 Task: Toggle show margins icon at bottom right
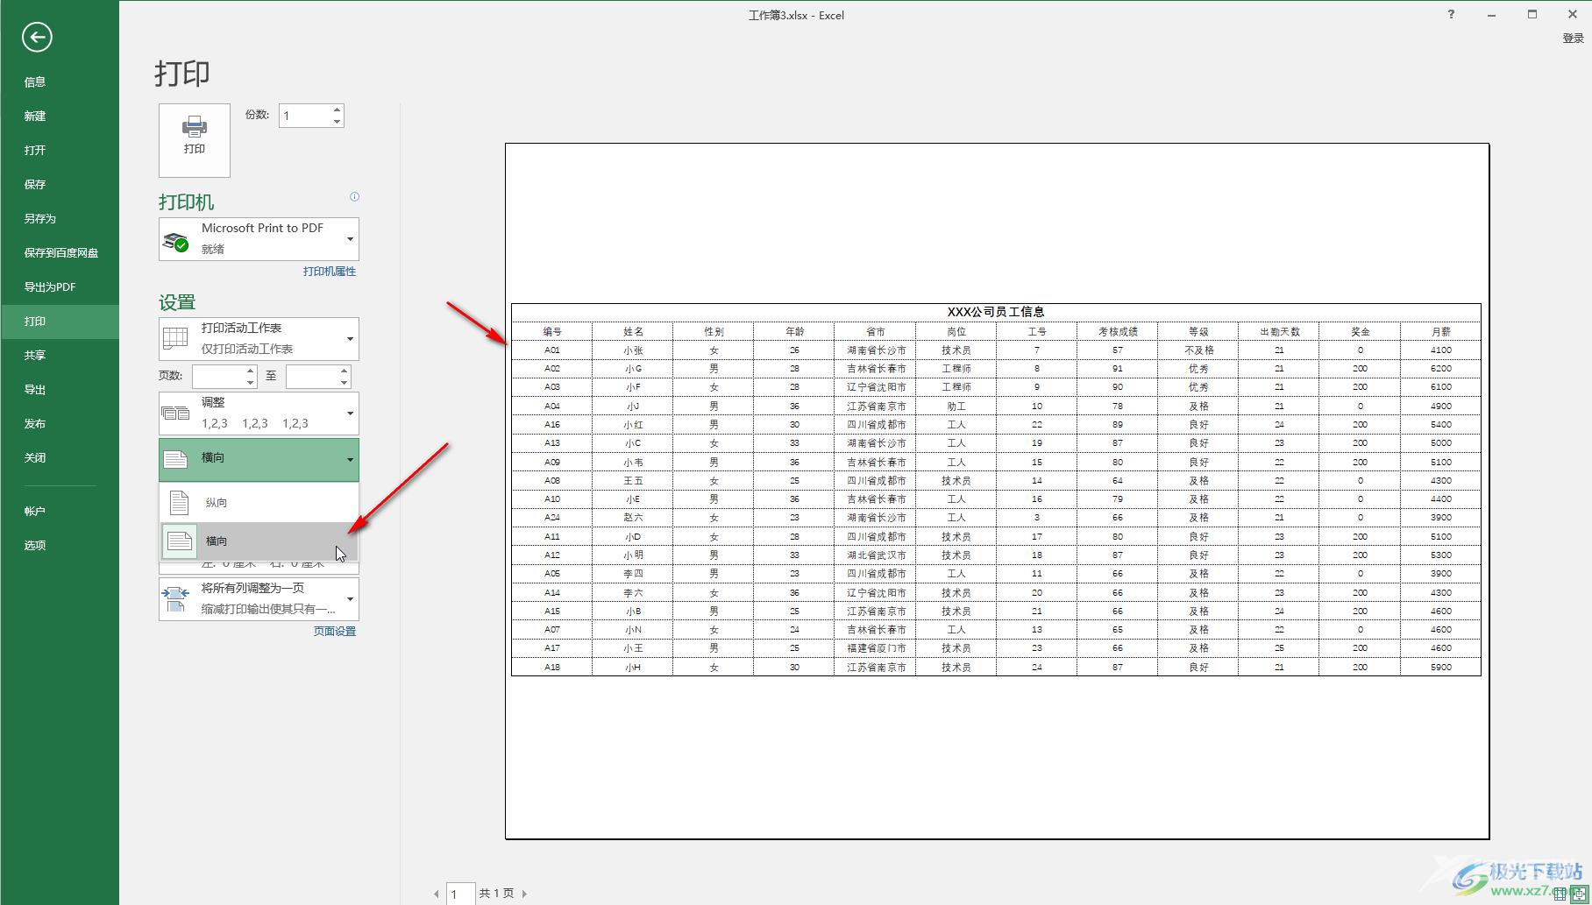(x=1560, y=894)
